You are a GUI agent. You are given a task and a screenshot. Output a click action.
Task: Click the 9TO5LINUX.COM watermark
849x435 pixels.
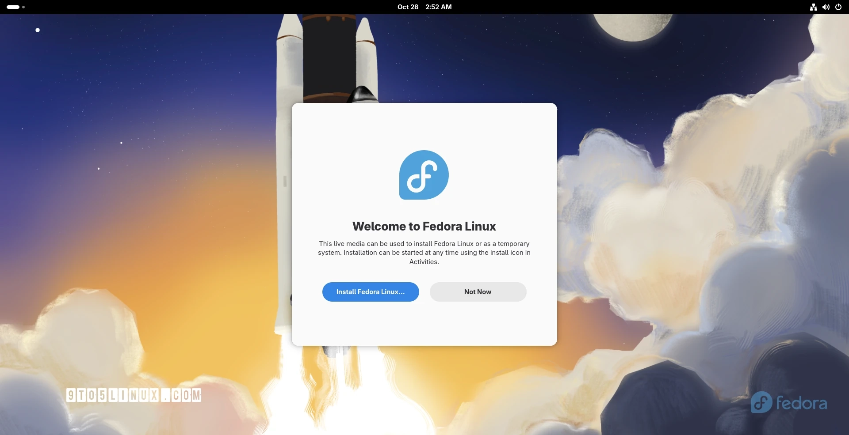pyautogui.click(x=134, y=395)
